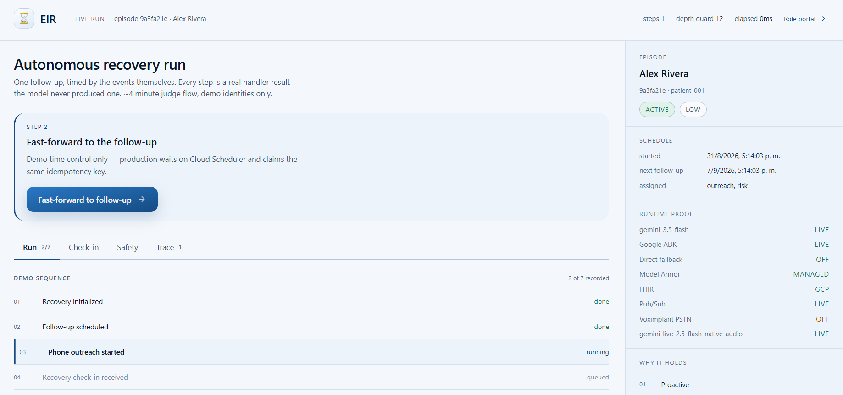This screenshot has height=395, width=843.
Task: Click the Direct fallback OFF status
Action: click(x=822, y=260)
